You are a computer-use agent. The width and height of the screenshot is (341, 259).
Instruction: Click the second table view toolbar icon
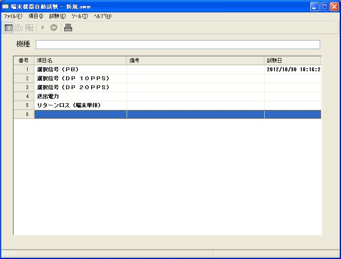tap(19, 28)
